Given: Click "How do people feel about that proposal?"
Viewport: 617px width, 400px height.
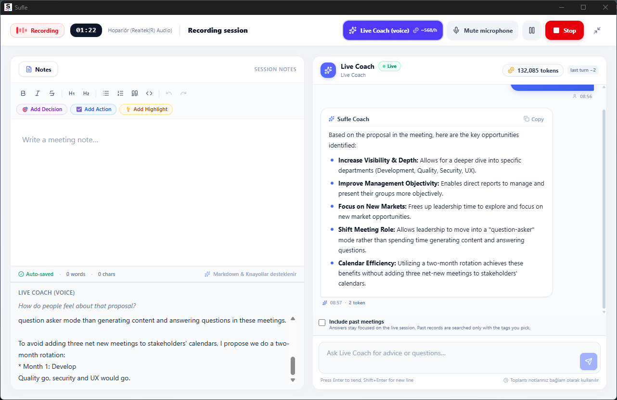Looking at the screenshot, I should [77, 306].
